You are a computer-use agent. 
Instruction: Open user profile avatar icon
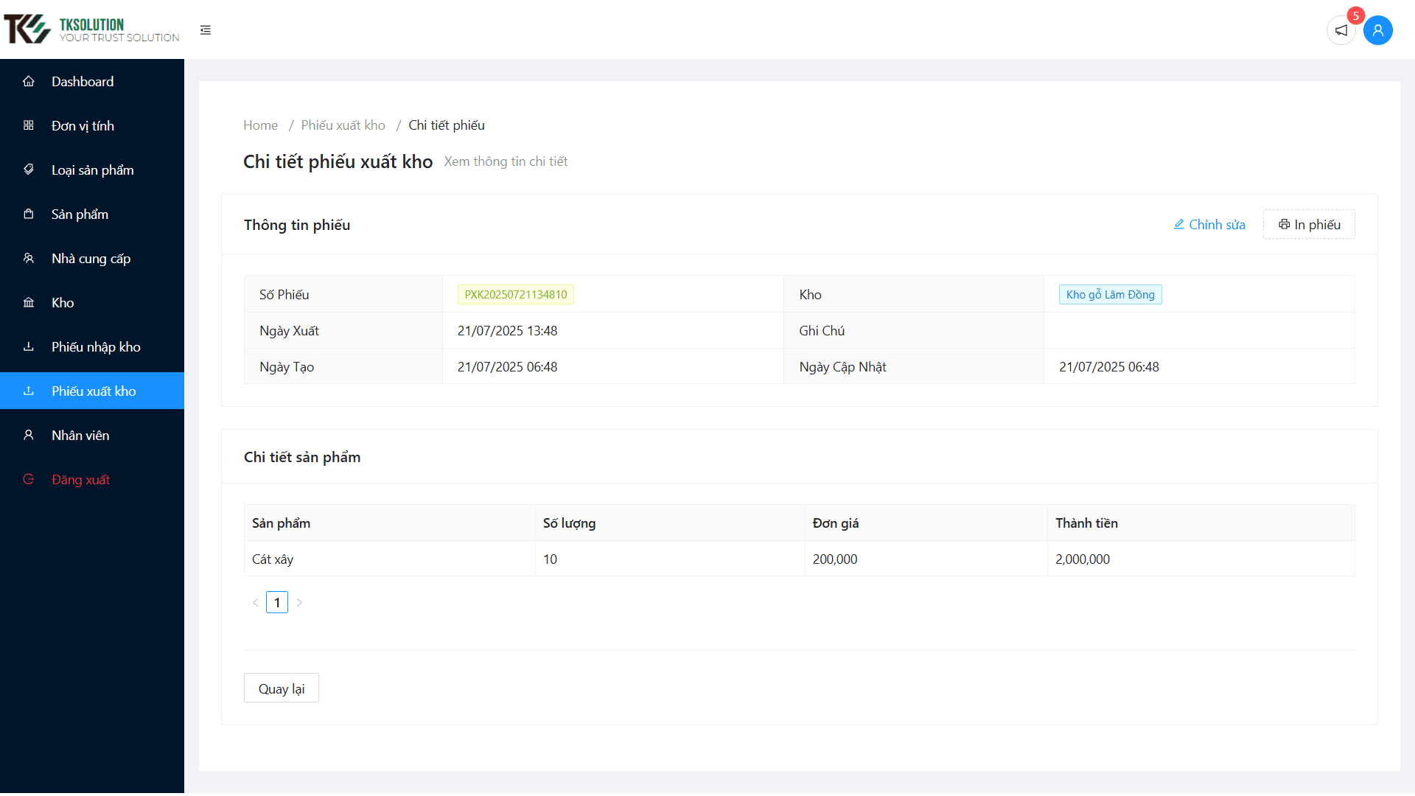(1377, 30)
